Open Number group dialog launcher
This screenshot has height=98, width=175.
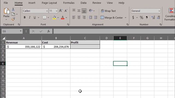(161, 24)
